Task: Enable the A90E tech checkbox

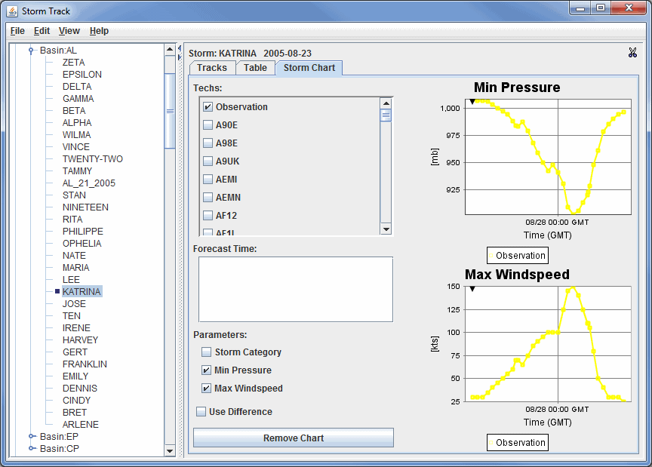Action: click(208, 125)
